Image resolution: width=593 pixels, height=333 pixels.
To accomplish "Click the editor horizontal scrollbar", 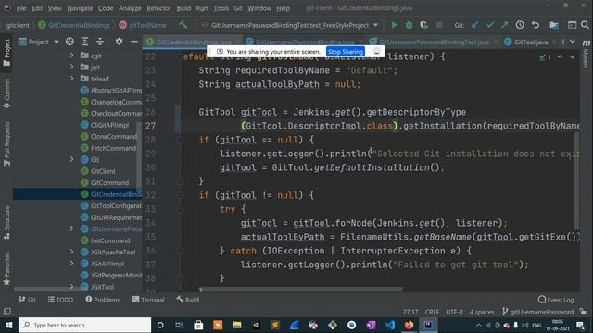I will (302, 290).
